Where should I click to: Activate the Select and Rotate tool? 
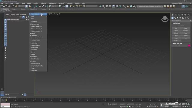(x=43, y=6)
